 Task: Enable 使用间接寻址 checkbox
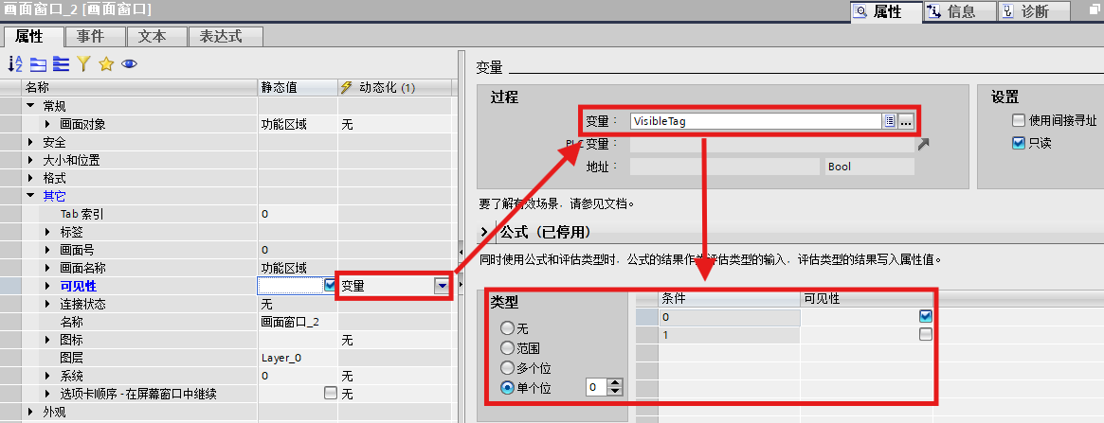pyautogui.click(x=1019, y=120)
